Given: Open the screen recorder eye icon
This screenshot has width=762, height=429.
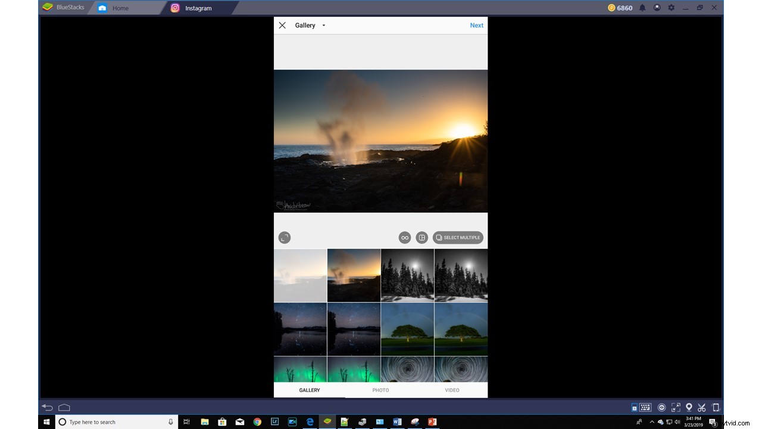Looking at the screenshot, I should [x=661, y=407].
